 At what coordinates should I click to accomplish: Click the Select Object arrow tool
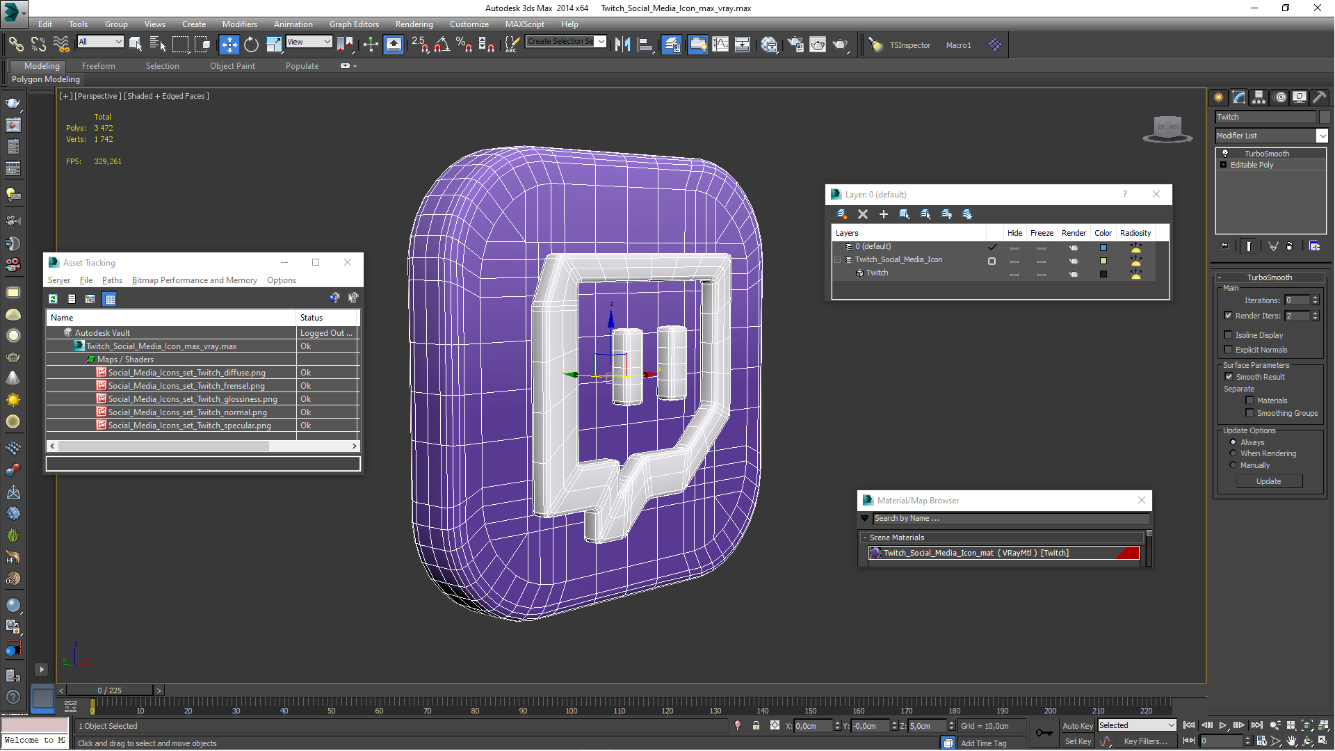136,45
